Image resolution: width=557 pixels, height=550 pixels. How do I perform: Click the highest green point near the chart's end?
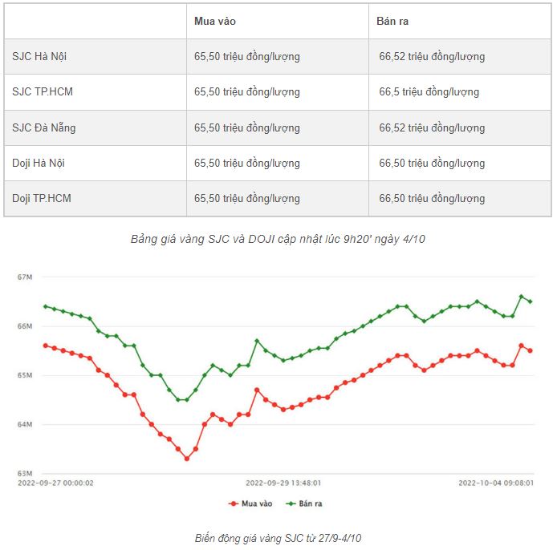pos(522,297)
